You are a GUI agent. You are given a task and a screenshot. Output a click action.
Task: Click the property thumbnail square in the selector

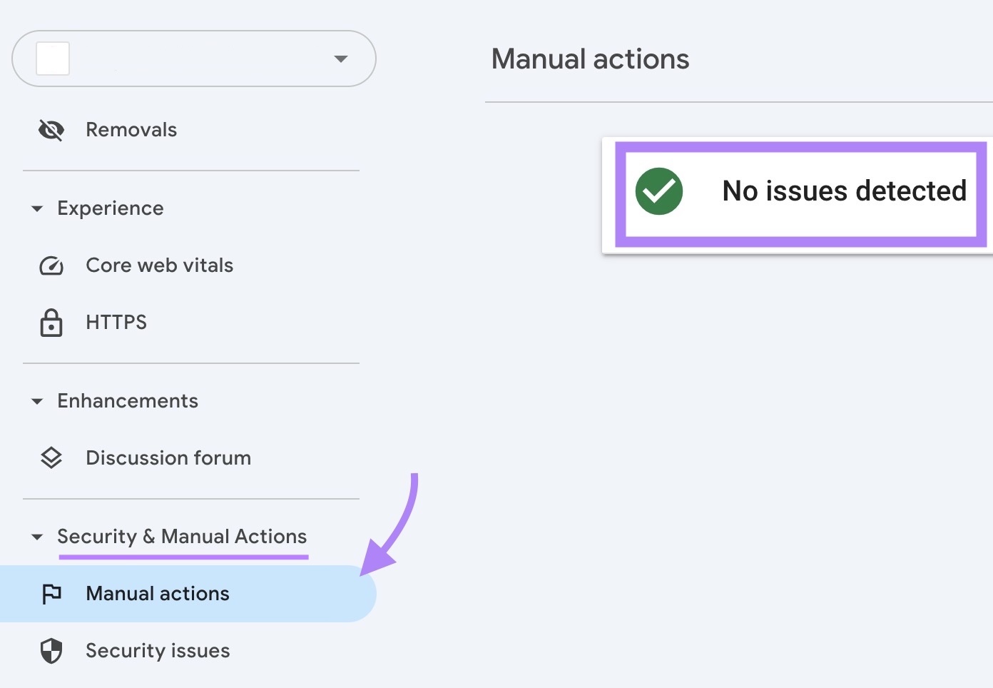pos(52,59)
